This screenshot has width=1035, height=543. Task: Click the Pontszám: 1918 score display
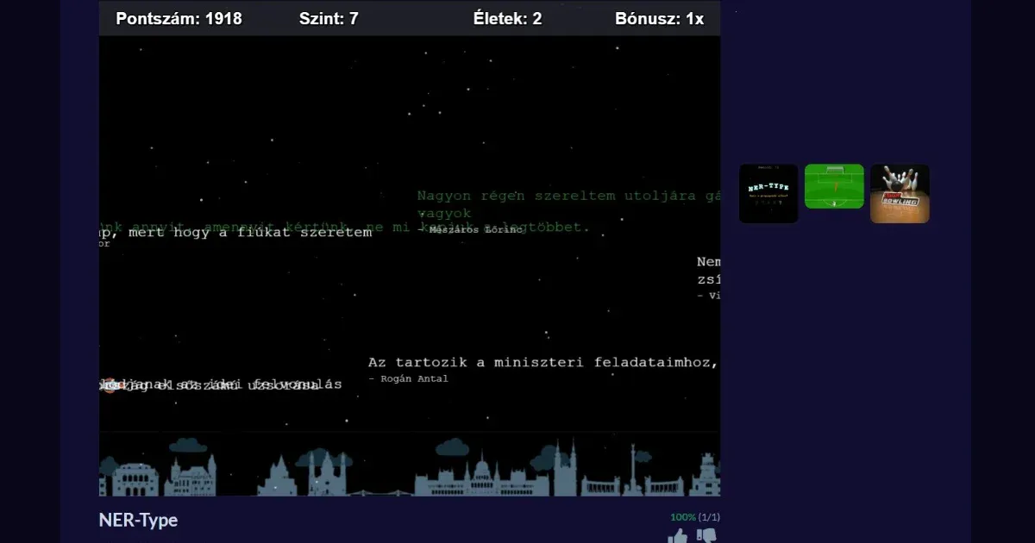pos(179,18)
